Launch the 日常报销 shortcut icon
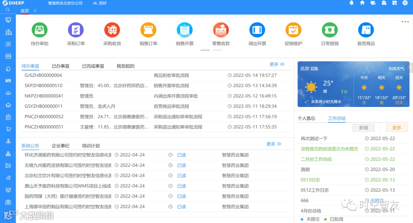Image resolution: width=413 pixels, height=223 pixels. [x=330, y=30]
